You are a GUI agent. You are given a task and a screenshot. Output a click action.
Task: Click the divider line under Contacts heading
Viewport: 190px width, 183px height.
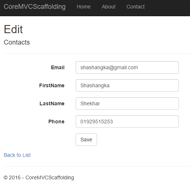[97, 53]
